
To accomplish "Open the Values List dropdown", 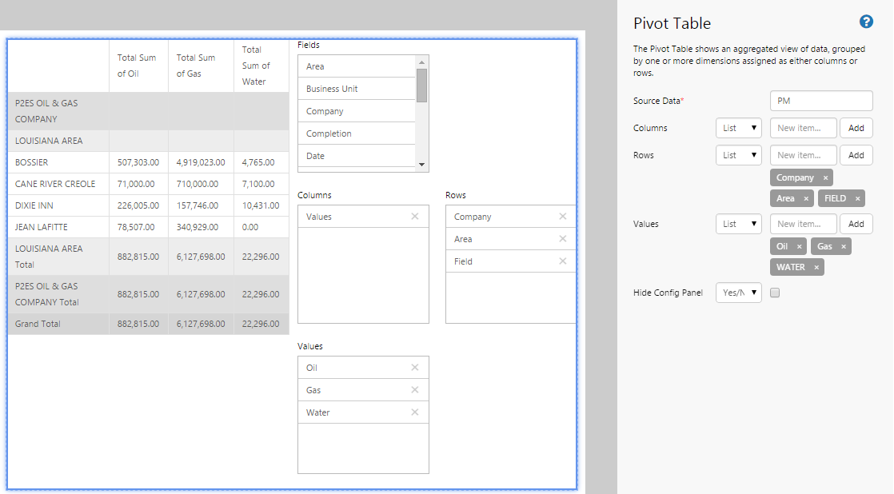I will pyautogui.click(x=738, y=224).
